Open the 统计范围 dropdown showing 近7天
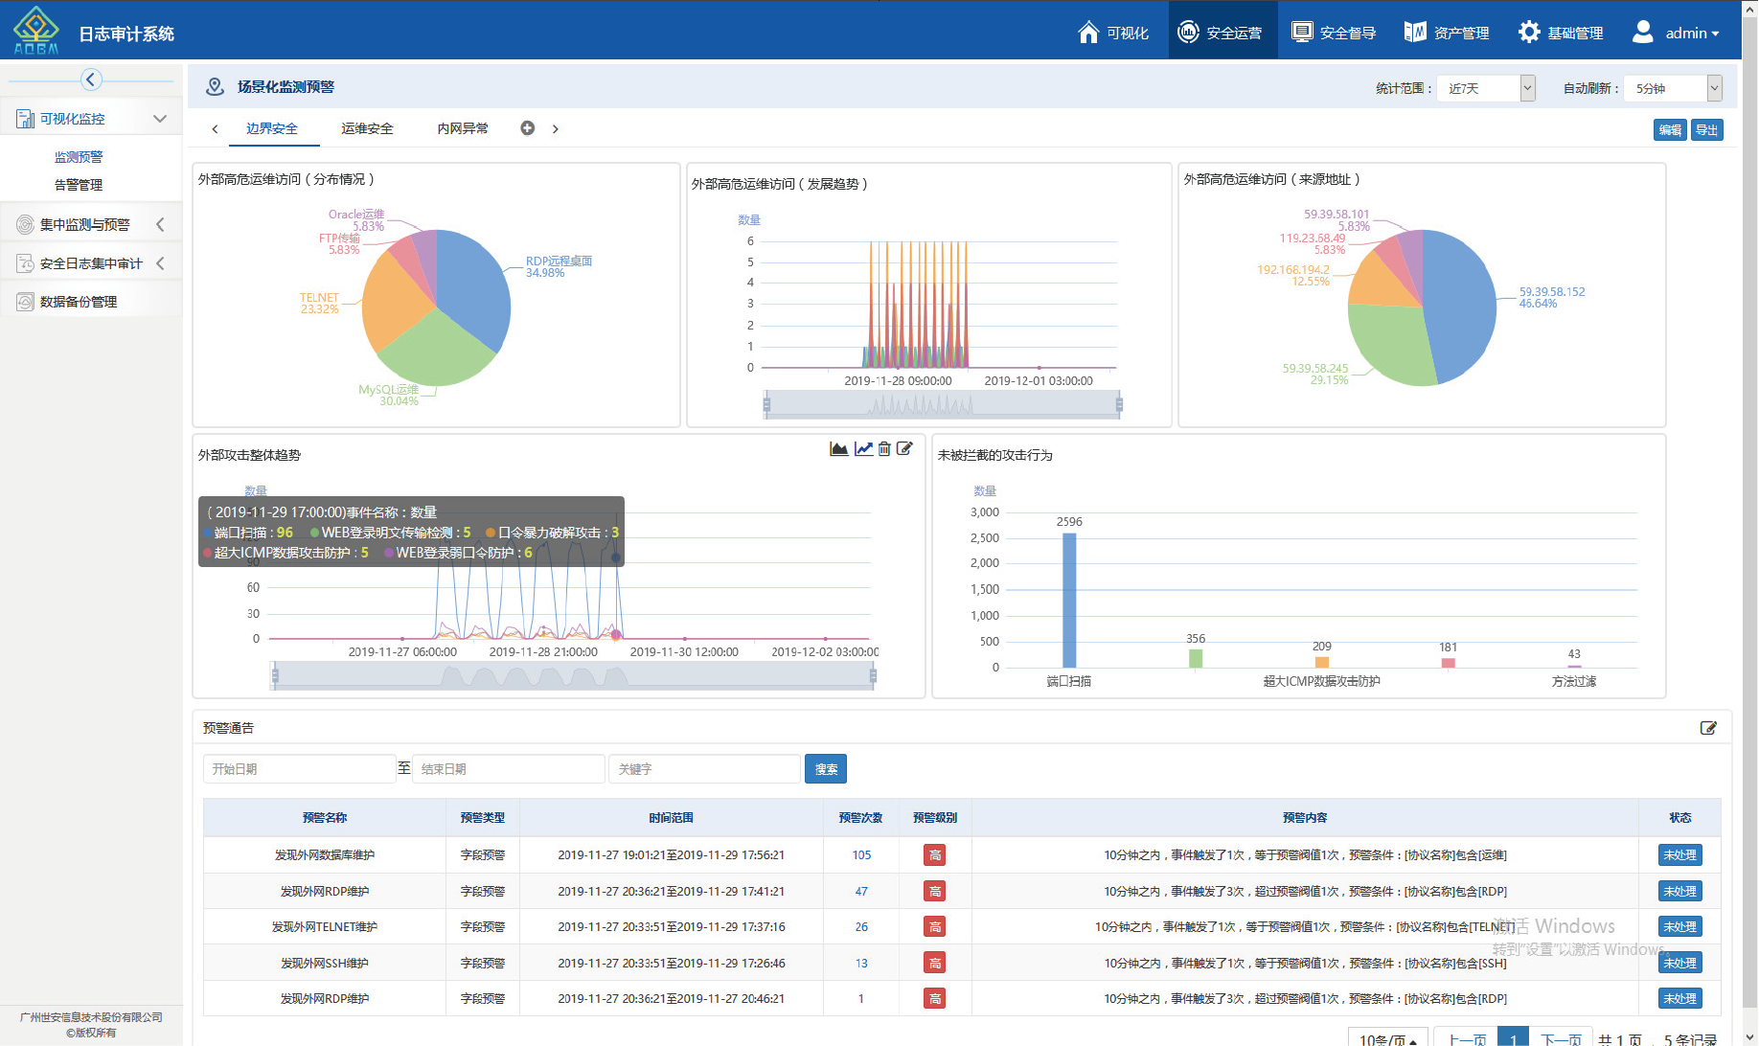This screenshot has height=1046, width=1759. 1485,88
